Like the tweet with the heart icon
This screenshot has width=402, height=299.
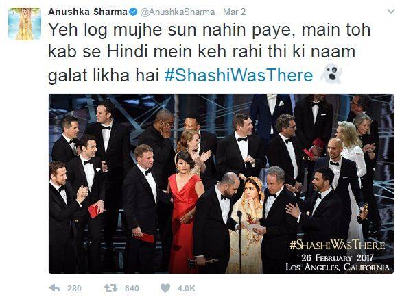165,288
